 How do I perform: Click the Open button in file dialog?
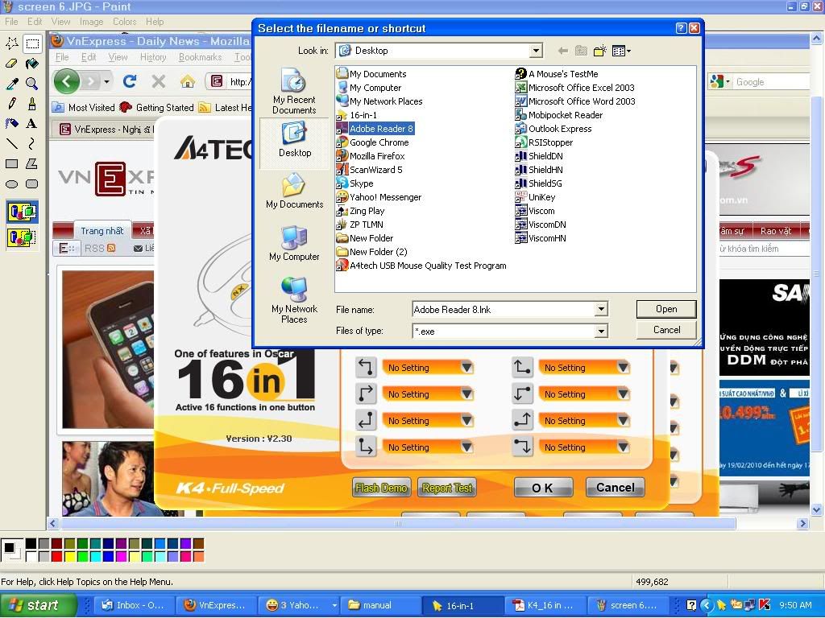(666, 309)
